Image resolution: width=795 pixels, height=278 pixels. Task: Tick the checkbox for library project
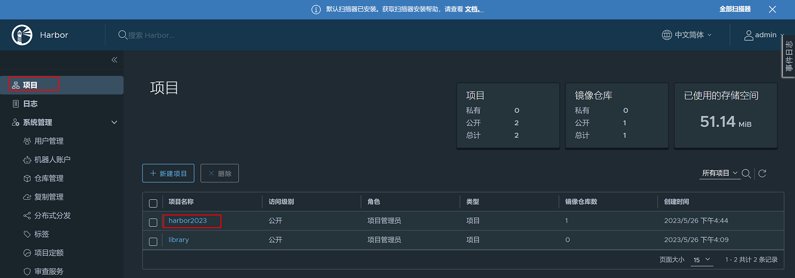tap(153, 242)
